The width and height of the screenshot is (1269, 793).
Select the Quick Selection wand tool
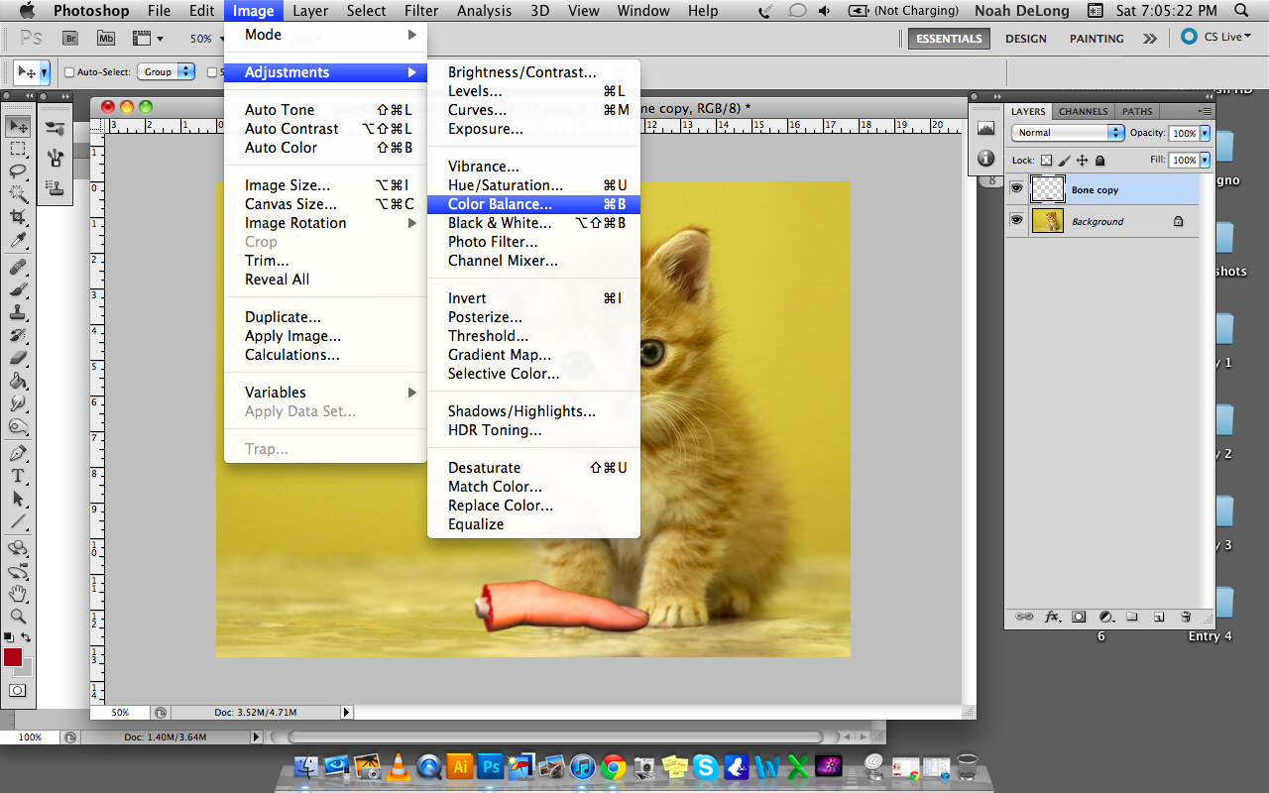(18, 194)
